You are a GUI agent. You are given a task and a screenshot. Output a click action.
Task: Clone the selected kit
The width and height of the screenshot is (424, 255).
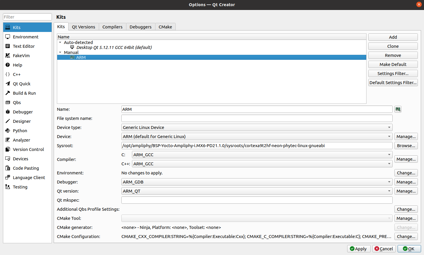[x=393, y=46]
